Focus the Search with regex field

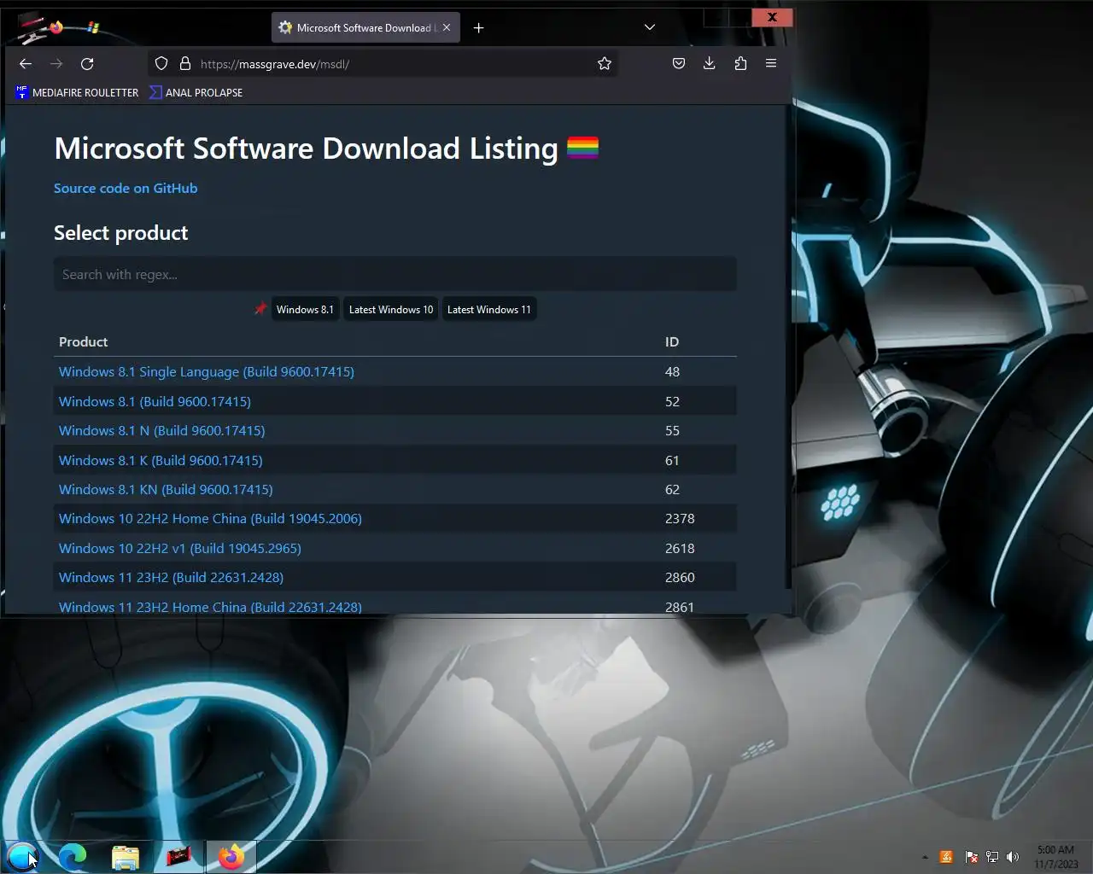tap(395, 274)
